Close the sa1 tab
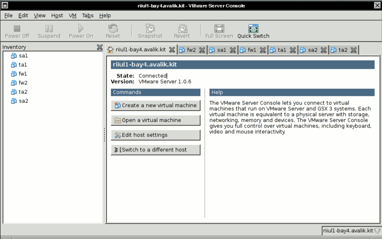 pyautogui.click(x=233, y=50)
